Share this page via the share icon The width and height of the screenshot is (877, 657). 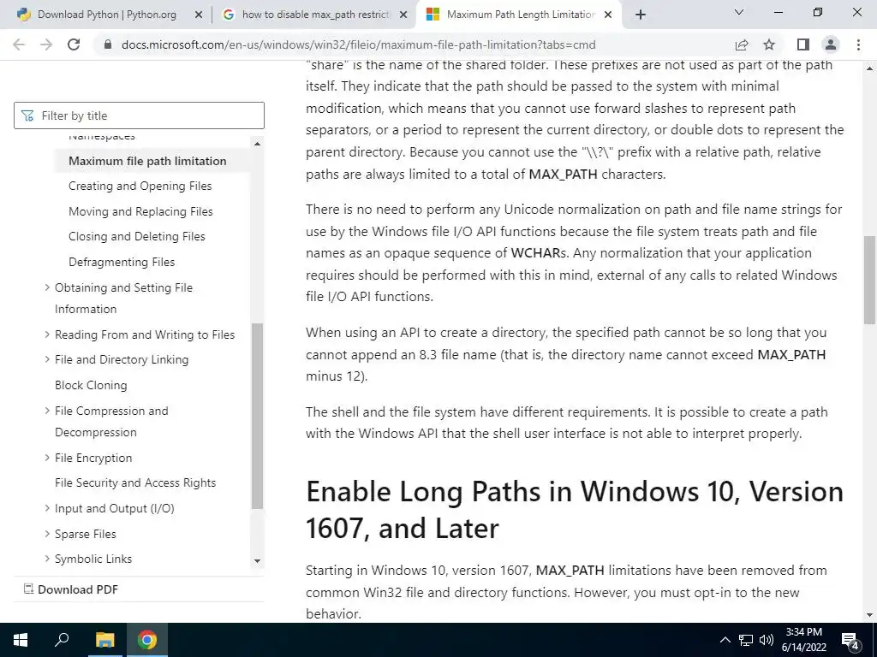(742, 44)
